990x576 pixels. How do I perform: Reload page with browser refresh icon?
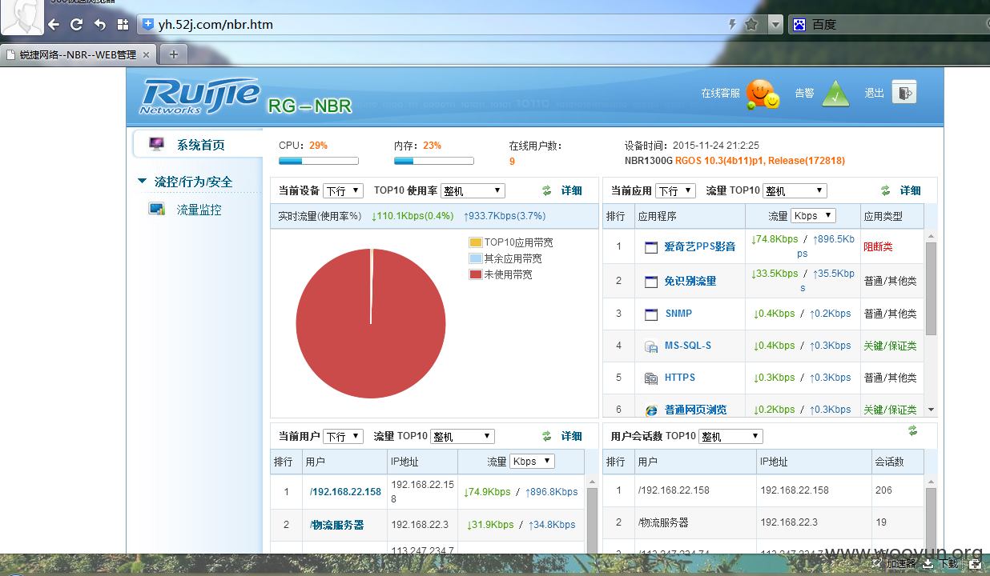77,24
